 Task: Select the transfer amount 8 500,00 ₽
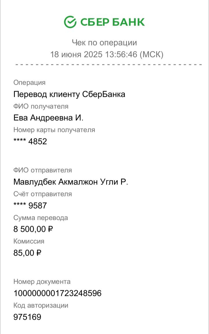(x=33, y=229)
